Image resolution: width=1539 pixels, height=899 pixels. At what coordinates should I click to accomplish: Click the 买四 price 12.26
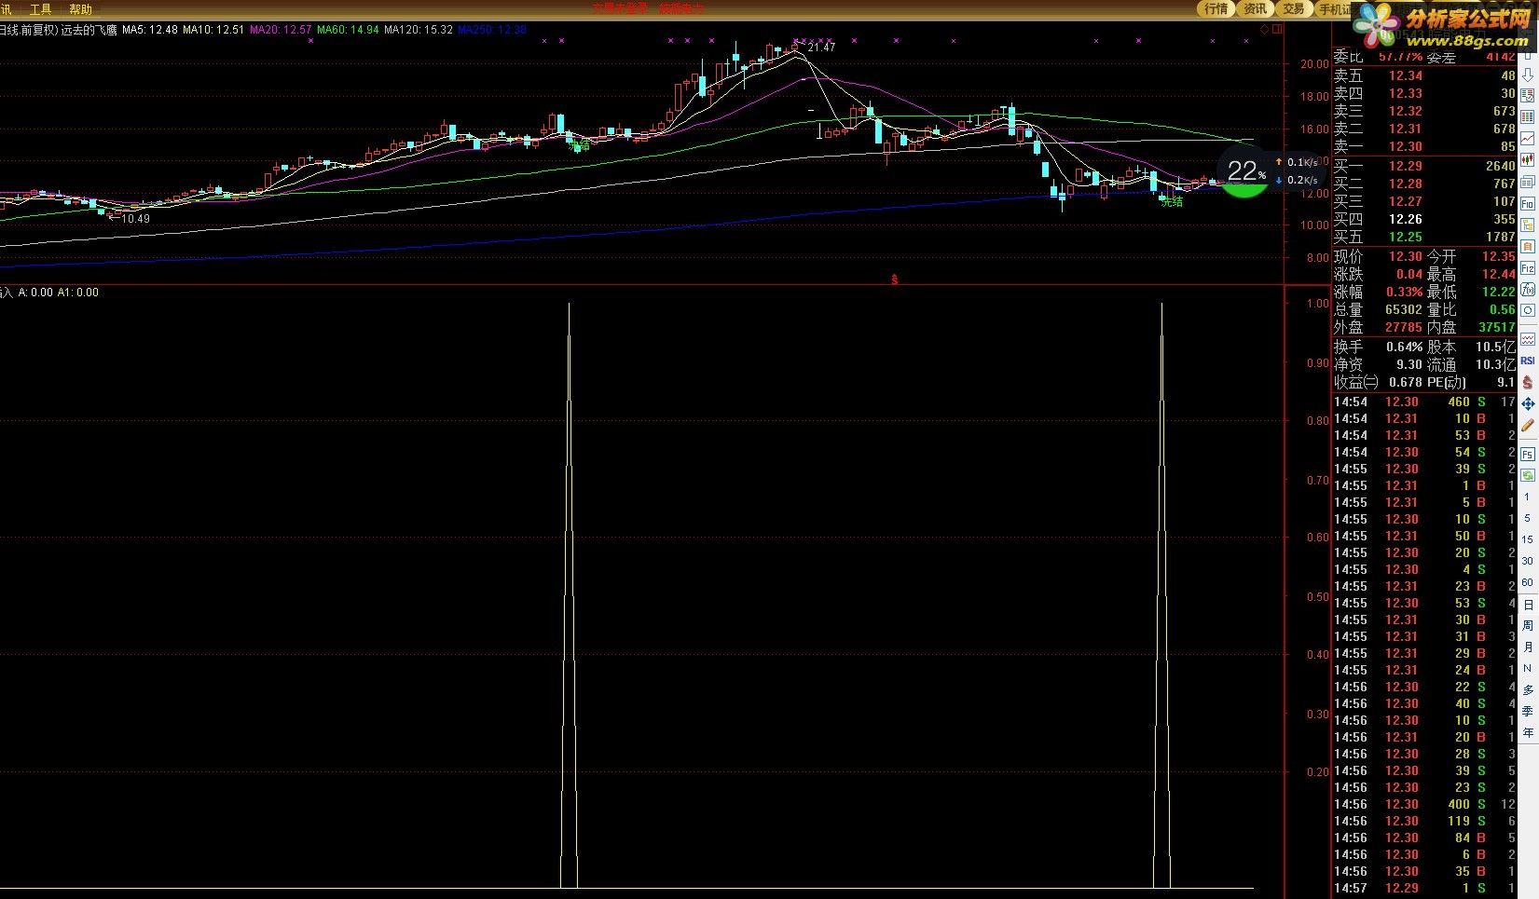pos(1405,220)
